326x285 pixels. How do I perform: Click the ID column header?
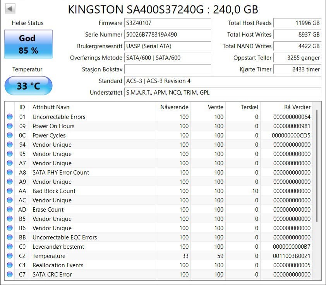tap(22, 107)
